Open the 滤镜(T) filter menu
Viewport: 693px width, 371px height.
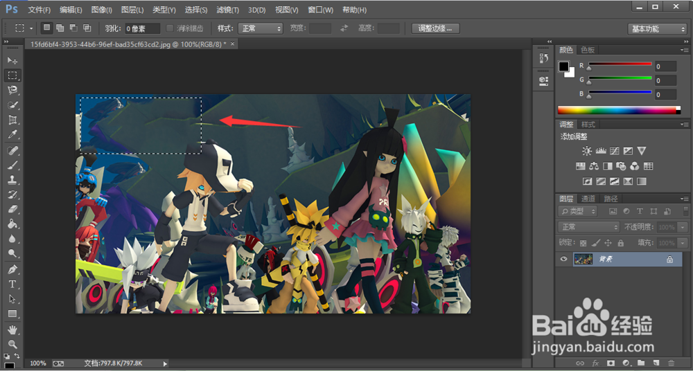coord(227,10)
